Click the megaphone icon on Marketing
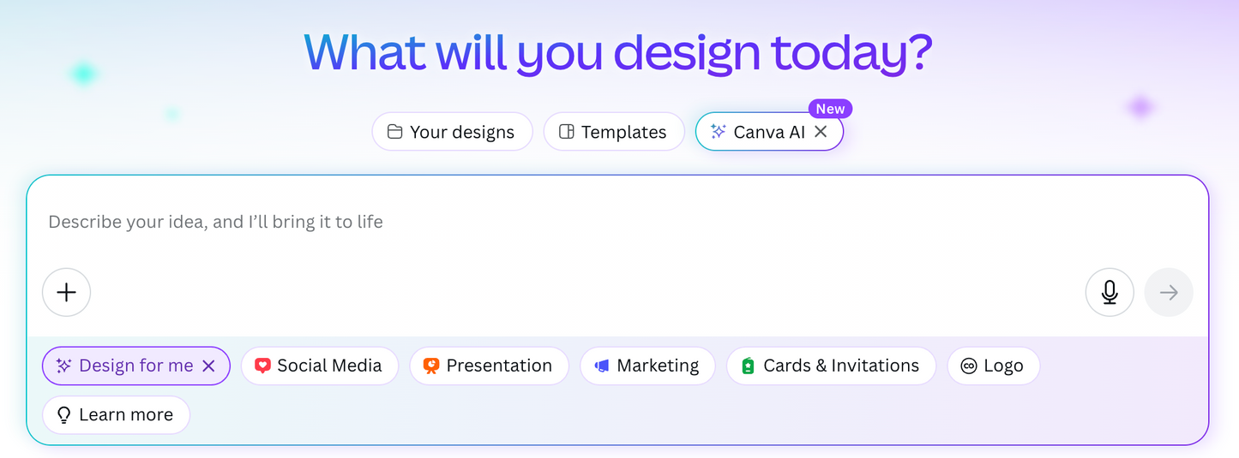This screenshot has width=1239, height=458. (x=602, y=366)
